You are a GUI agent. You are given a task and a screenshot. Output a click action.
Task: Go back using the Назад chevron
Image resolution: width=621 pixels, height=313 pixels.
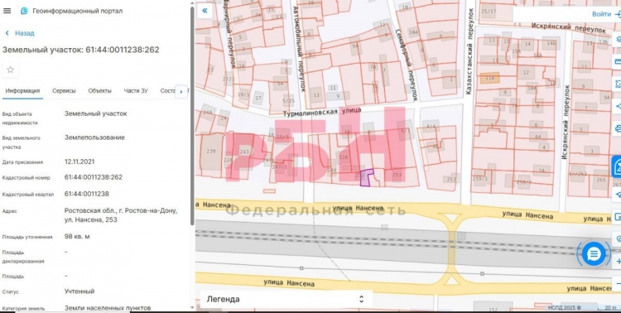pos(7,33)
